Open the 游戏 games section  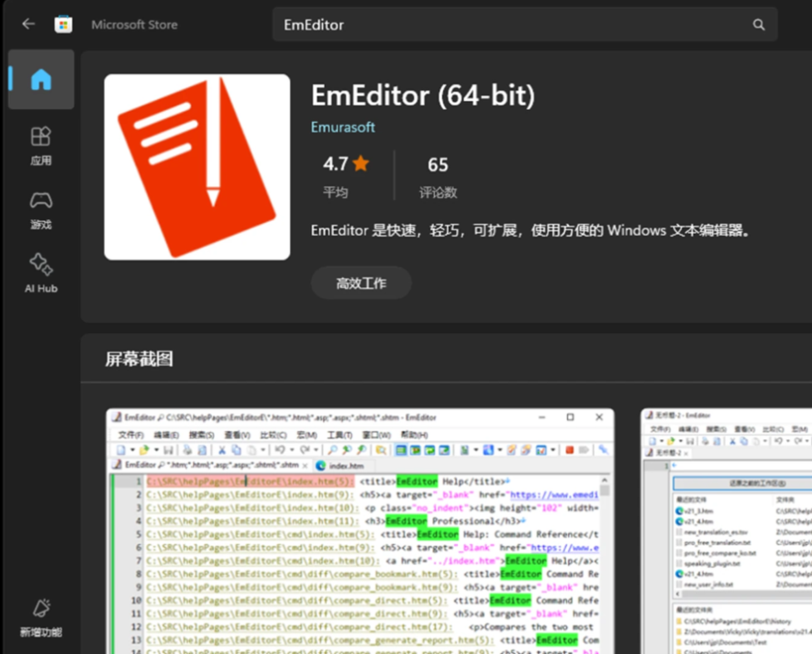[x=41, y=210]
